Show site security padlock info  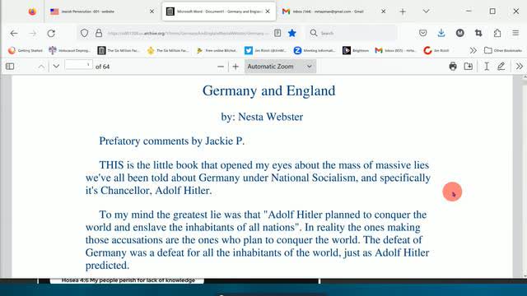click(99, 33)
